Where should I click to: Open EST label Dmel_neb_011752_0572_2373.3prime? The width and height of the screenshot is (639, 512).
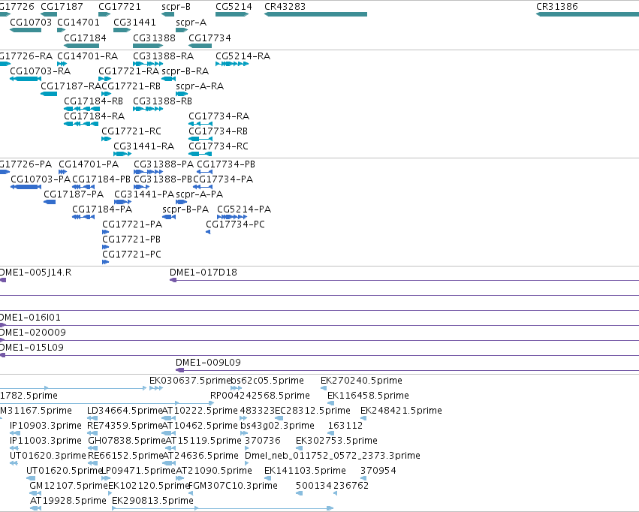pos(333,456)
